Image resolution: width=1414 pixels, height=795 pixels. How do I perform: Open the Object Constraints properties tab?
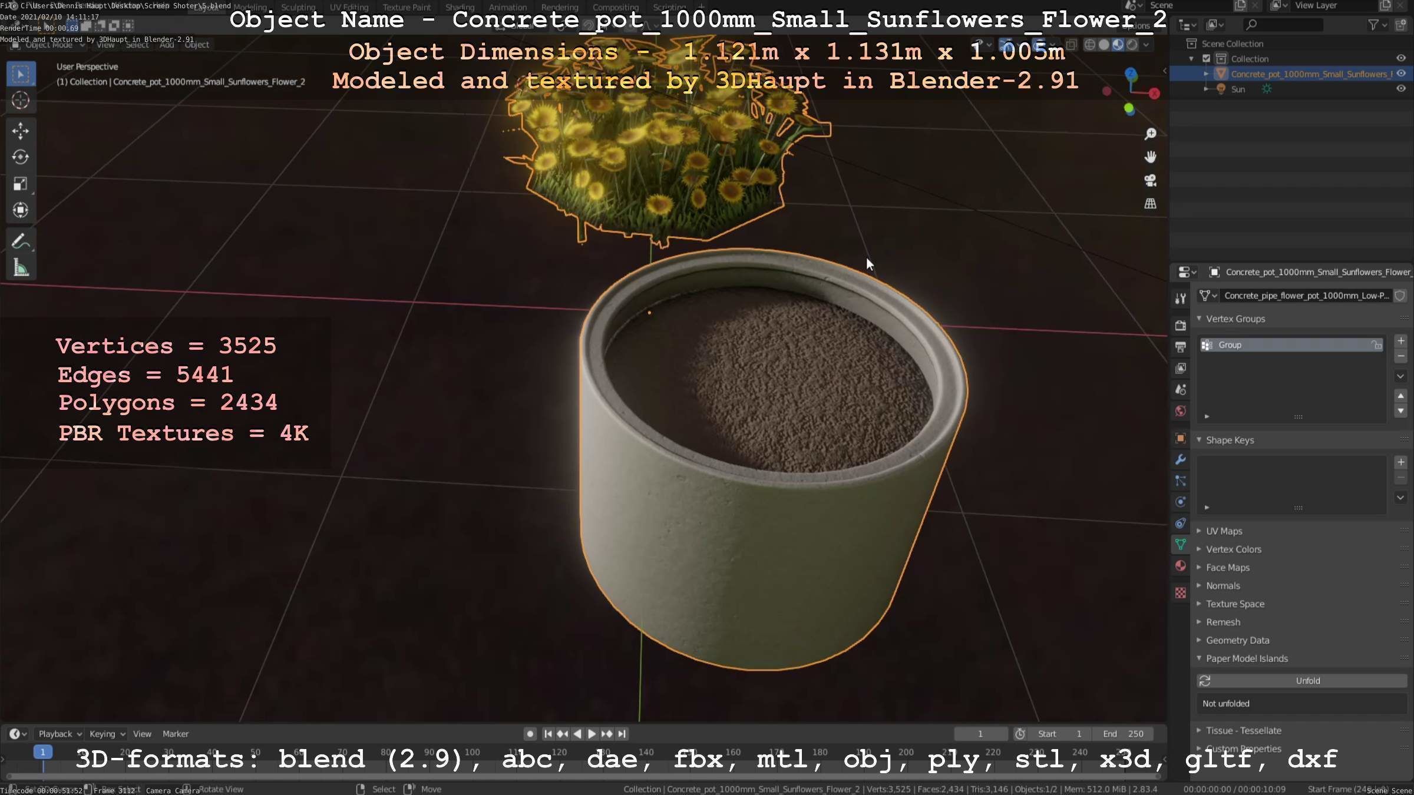(x=1180, y=523)
